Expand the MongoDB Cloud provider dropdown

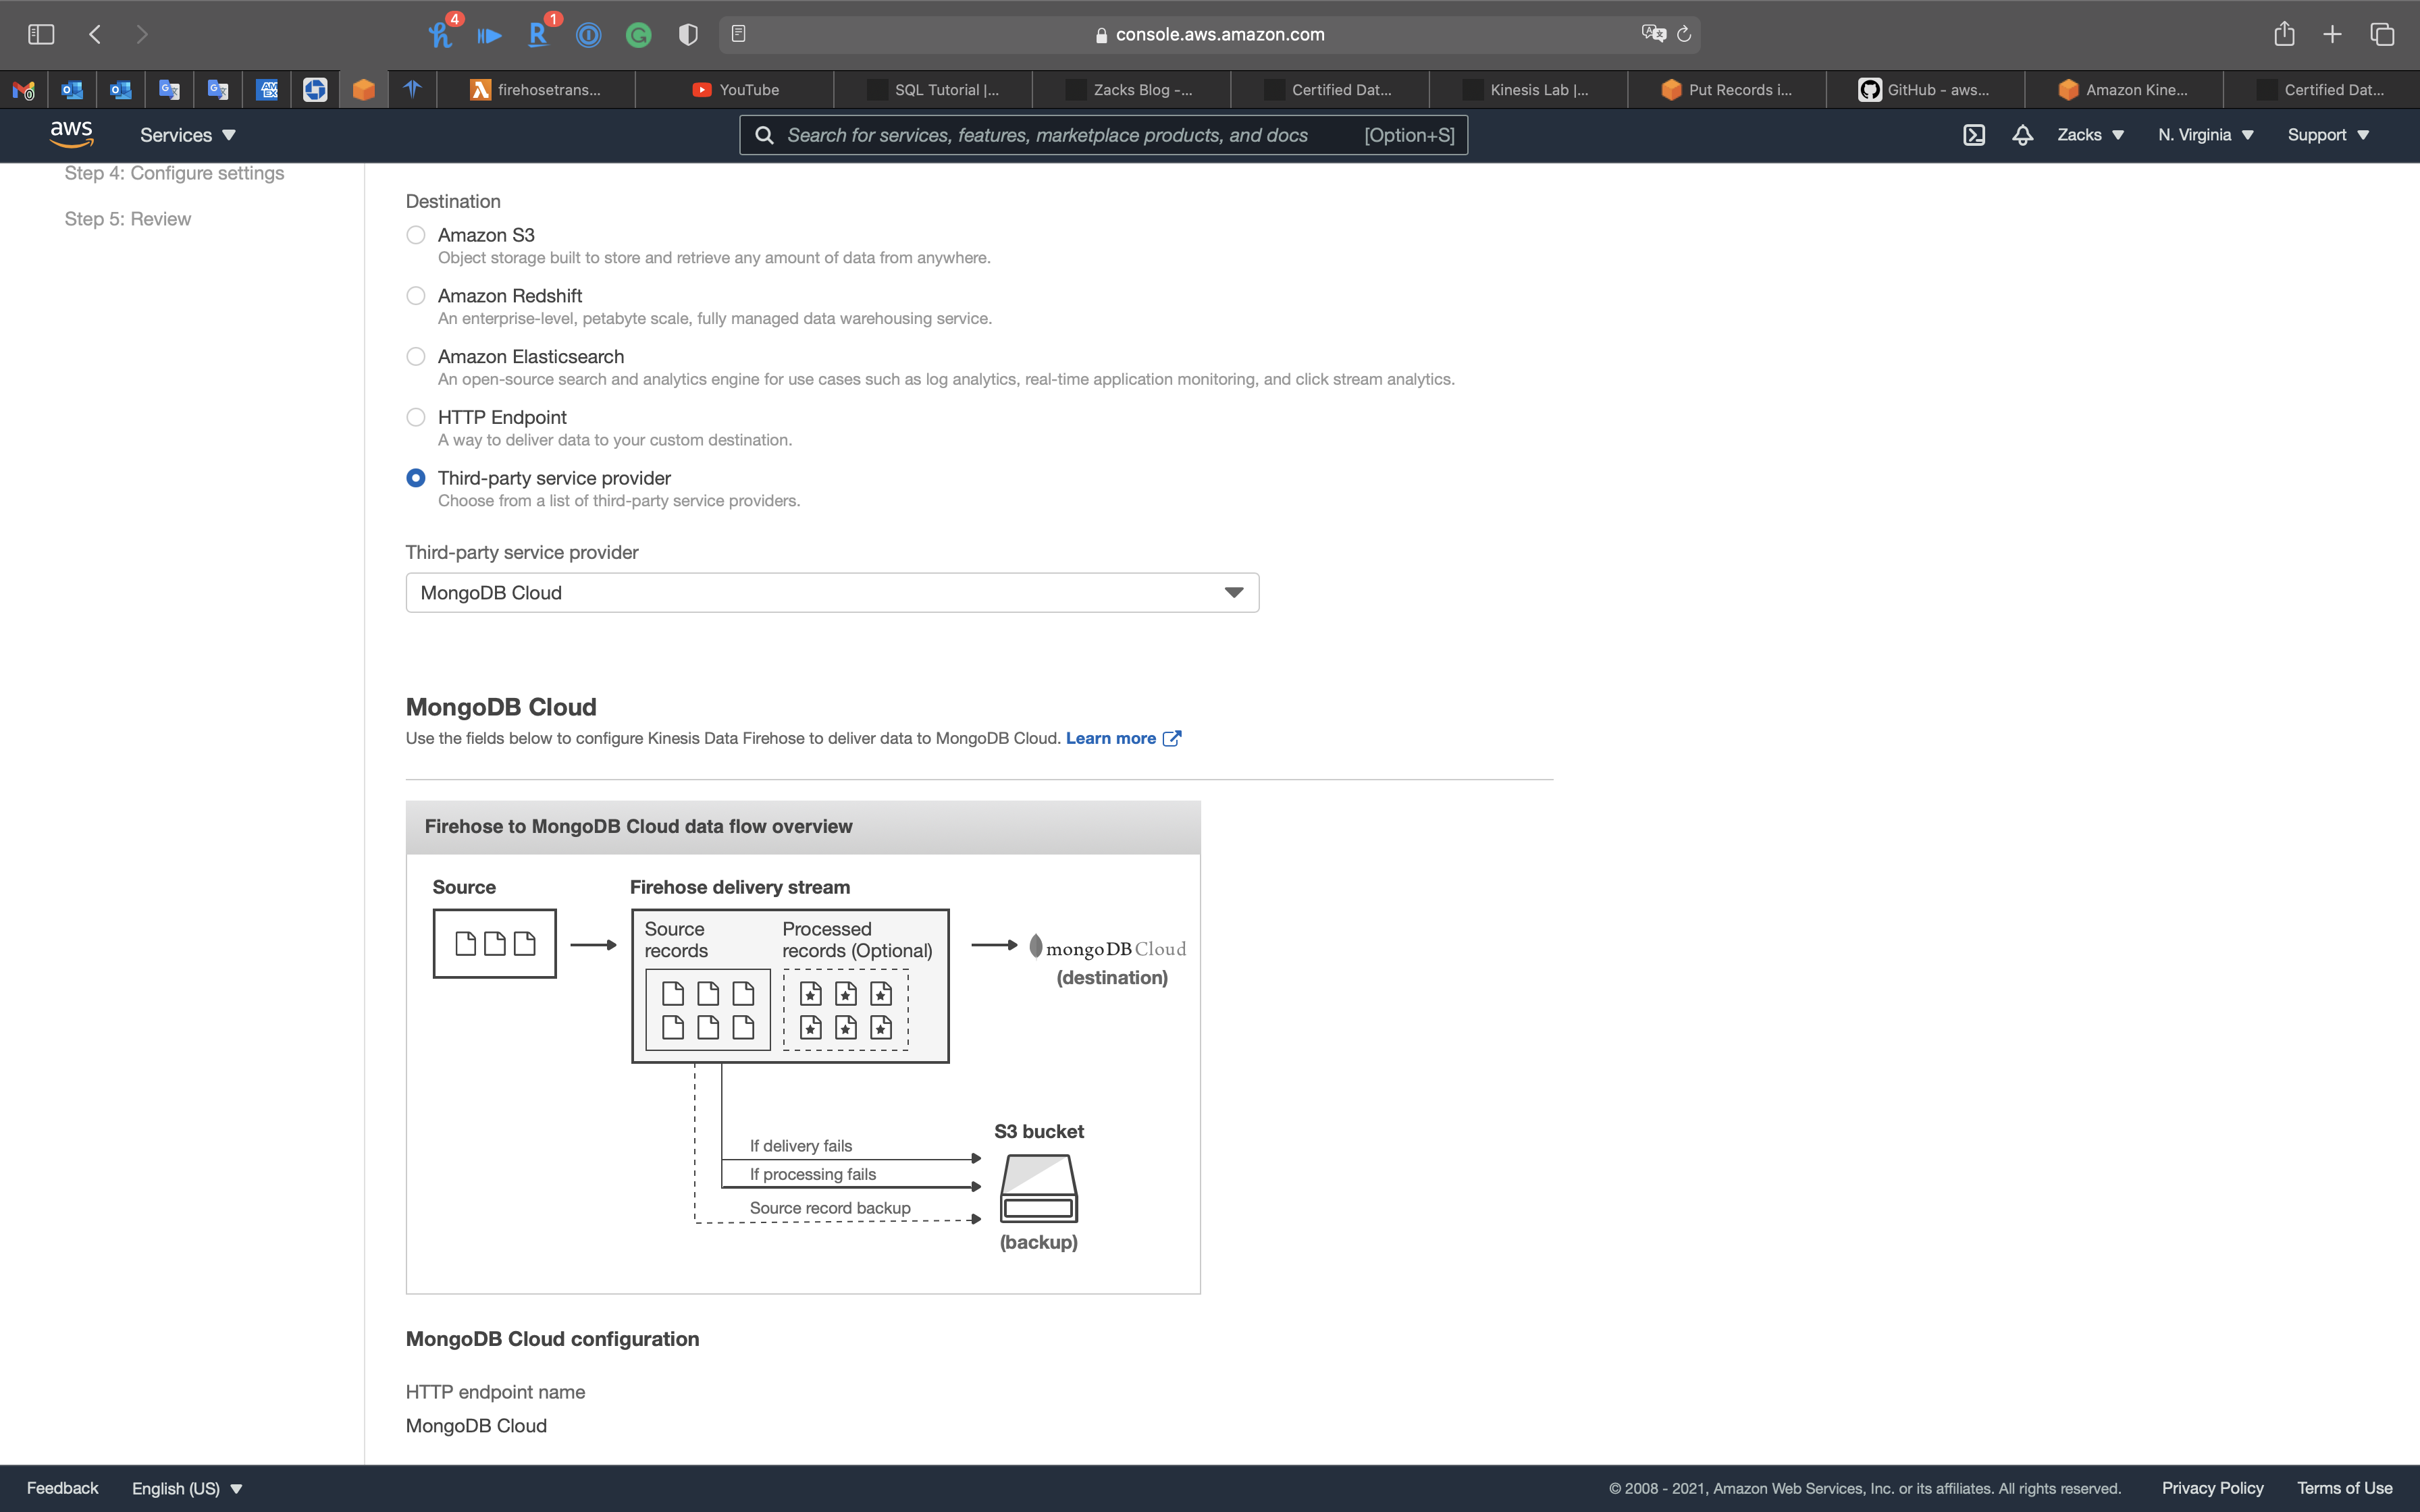[x=831, y=593]
